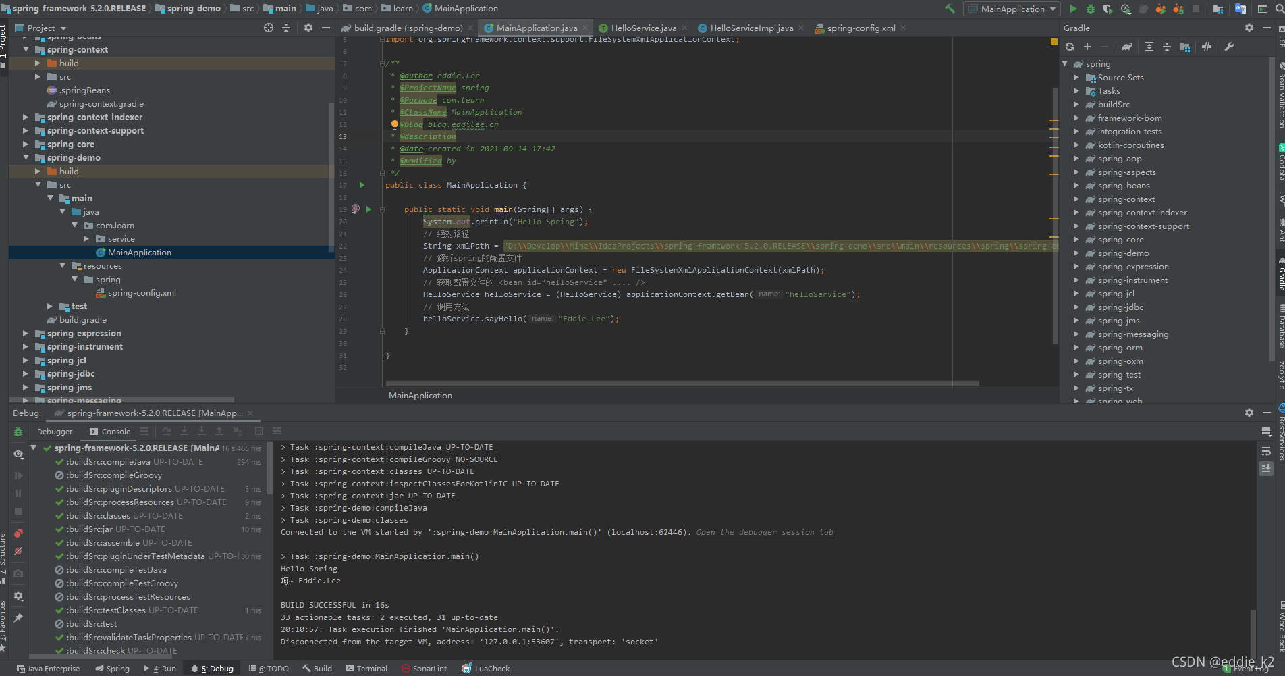Switch to the build.gradle (:spring-demo) tab

[408, 28]
